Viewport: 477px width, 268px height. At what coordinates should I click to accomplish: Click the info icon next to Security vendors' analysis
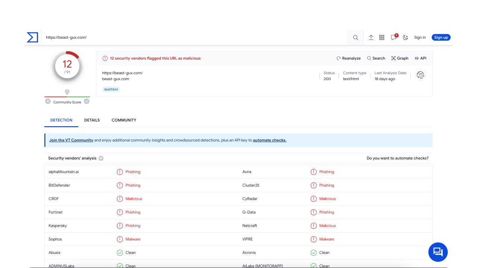coord(101,158)
